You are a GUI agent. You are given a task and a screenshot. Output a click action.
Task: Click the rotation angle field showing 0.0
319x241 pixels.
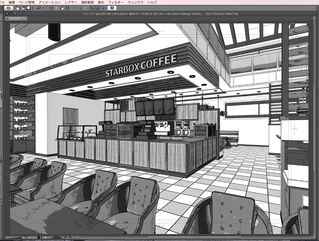coord(44,237)
